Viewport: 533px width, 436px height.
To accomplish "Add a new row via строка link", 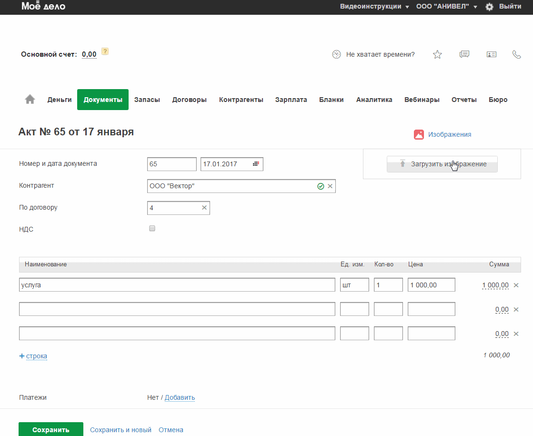I will pyautogui.click(x=36, y=356).
